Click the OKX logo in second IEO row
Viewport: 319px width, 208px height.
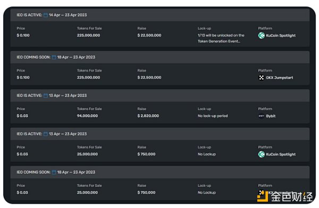261,77
